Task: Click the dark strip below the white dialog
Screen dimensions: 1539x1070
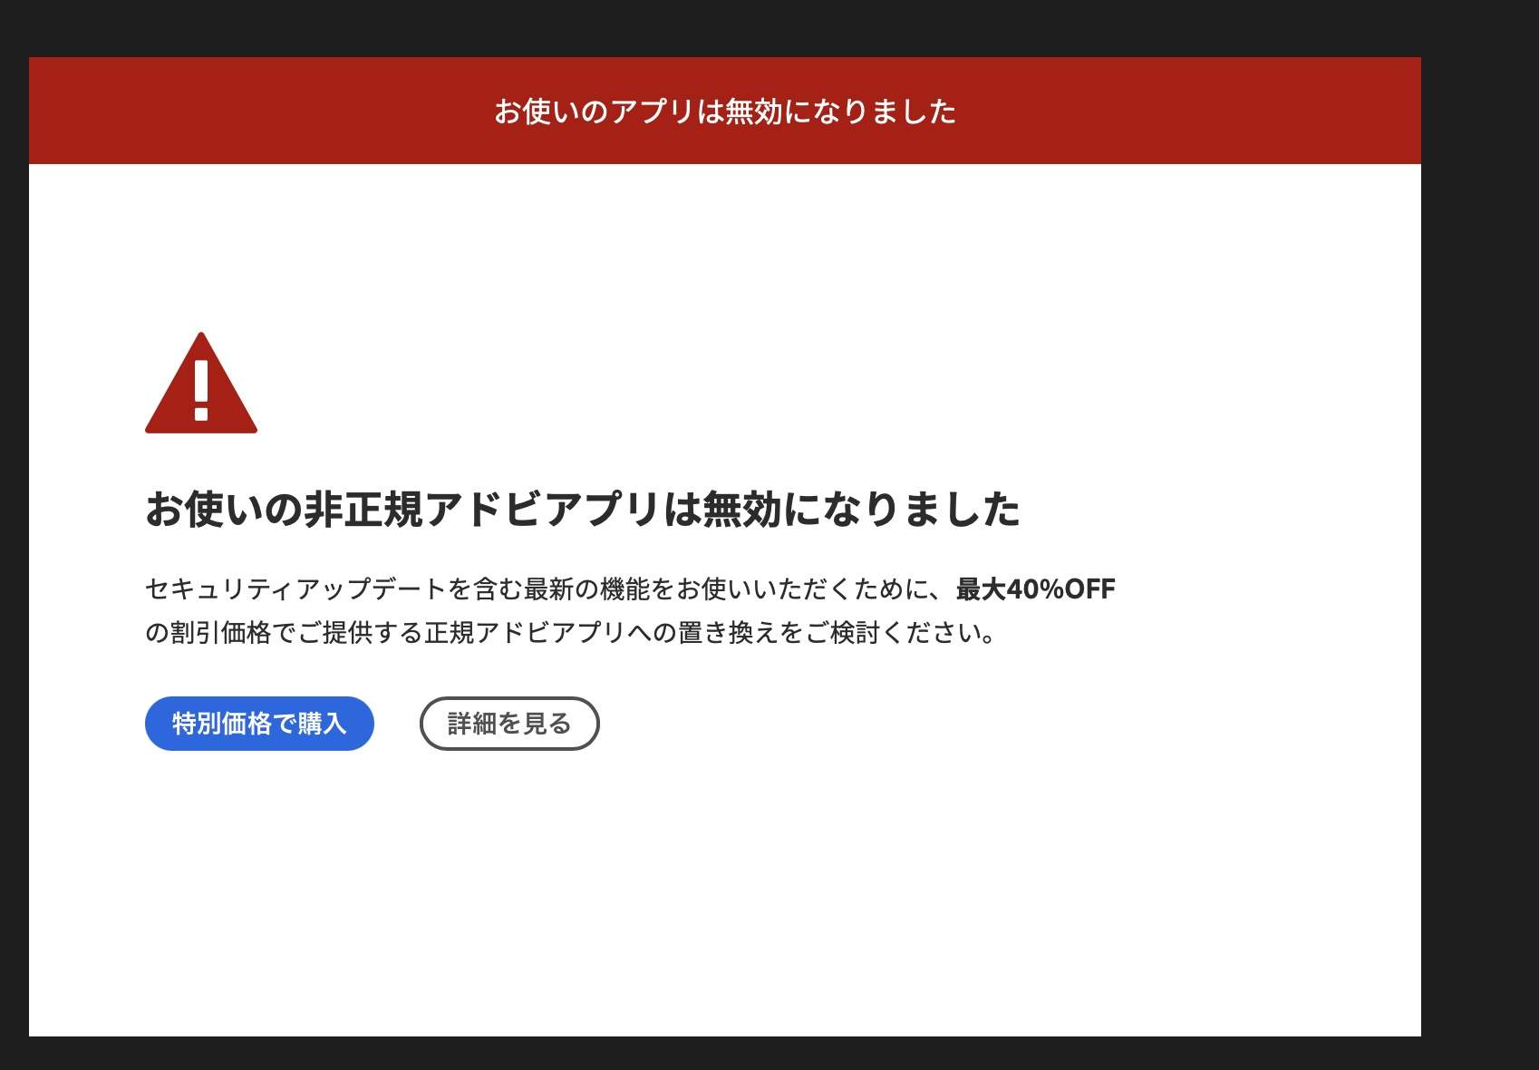Action: click(725, 1054)
